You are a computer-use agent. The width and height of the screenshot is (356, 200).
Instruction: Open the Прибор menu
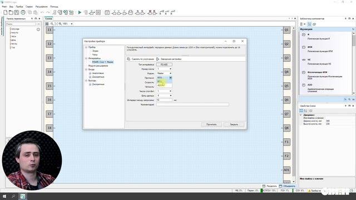click(19, 7)
